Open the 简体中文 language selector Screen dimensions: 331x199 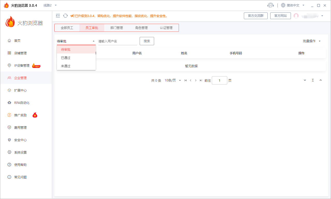(293, 5)
